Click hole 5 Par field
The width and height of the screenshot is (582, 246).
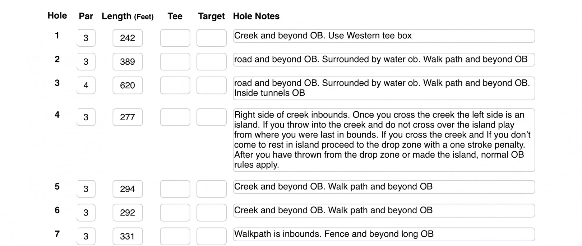pyautogui.click(x=86, y=189)
